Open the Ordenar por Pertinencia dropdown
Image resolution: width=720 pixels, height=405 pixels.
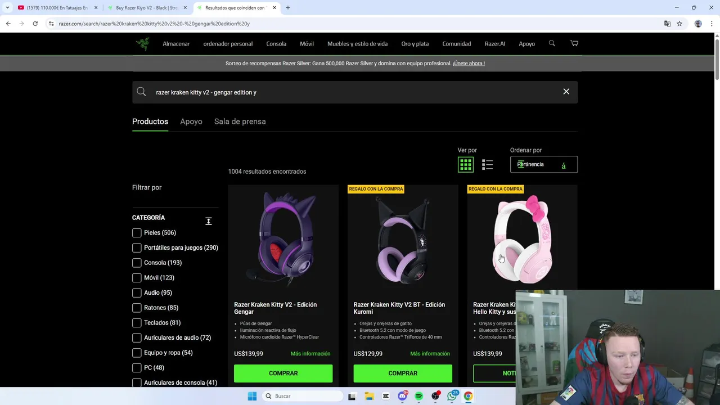tap(543, 164)
